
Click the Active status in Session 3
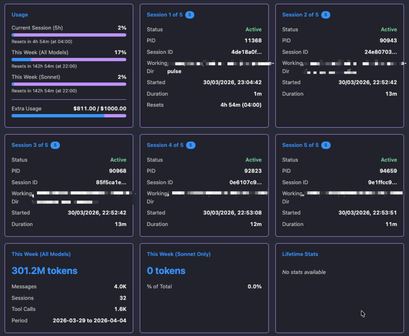point(118,160)
